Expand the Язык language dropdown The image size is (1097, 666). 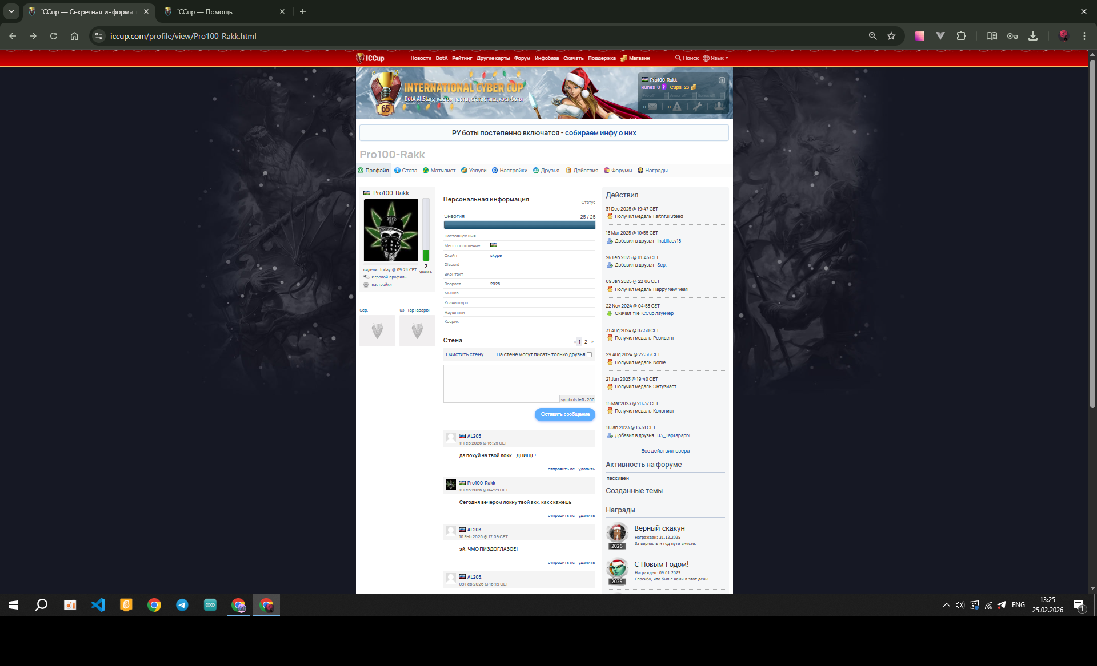(716, 58)
